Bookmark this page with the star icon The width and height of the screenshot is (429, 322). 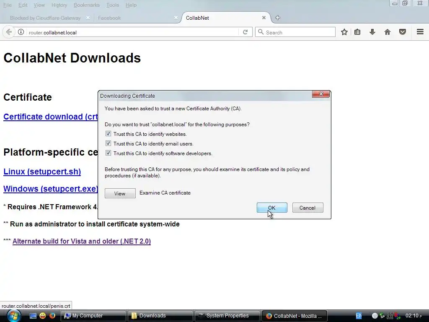pos(344,32)
